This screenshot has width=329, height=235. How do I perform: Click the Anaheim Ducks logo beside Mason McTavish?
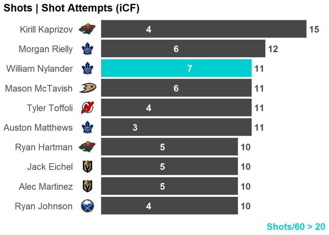[87, 88]
